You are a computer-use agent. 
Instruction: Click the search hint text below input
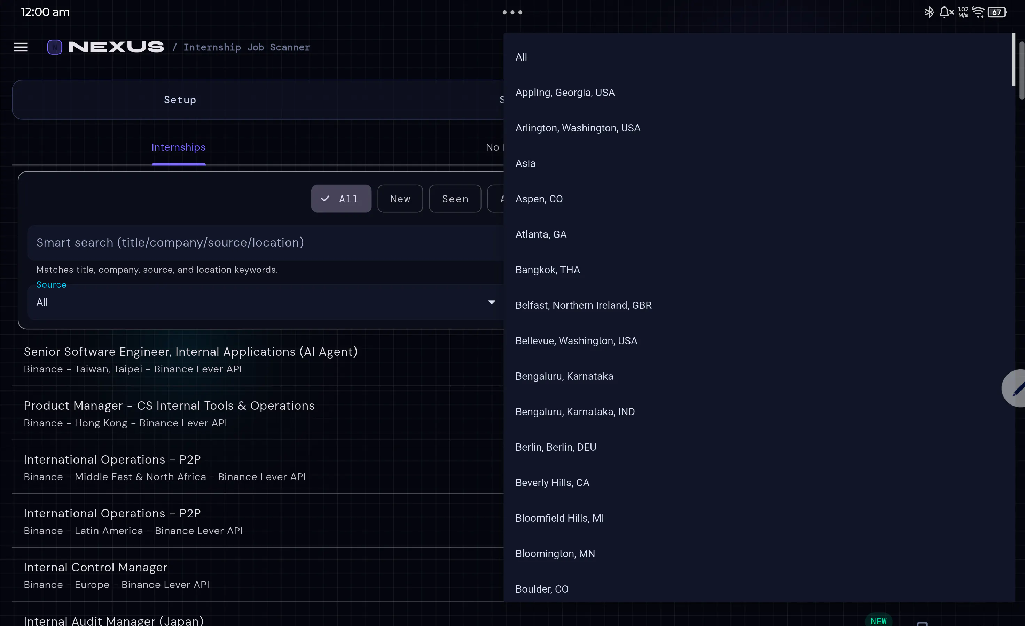pyautogui.click(x=157, y=270)
